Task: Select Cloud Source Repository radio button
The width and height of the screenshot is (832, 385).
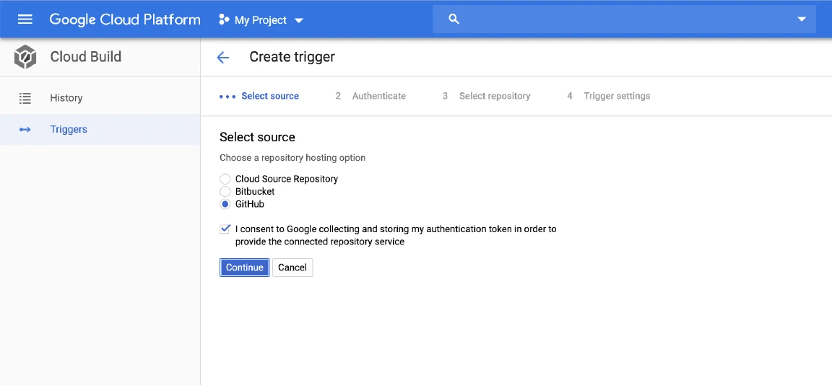Action: click(x=225, y=179)
